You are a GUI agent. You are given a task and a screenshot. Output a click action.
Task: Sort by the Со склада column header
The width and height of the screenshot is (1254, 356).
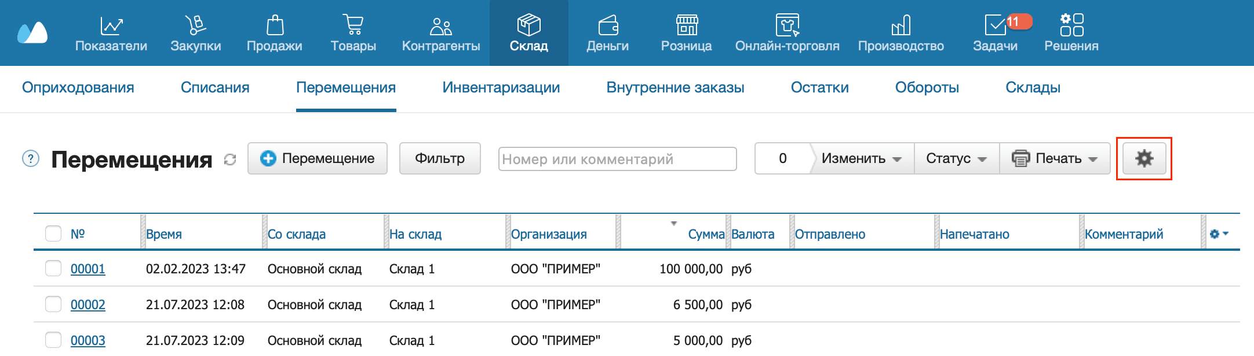[297, 234]
